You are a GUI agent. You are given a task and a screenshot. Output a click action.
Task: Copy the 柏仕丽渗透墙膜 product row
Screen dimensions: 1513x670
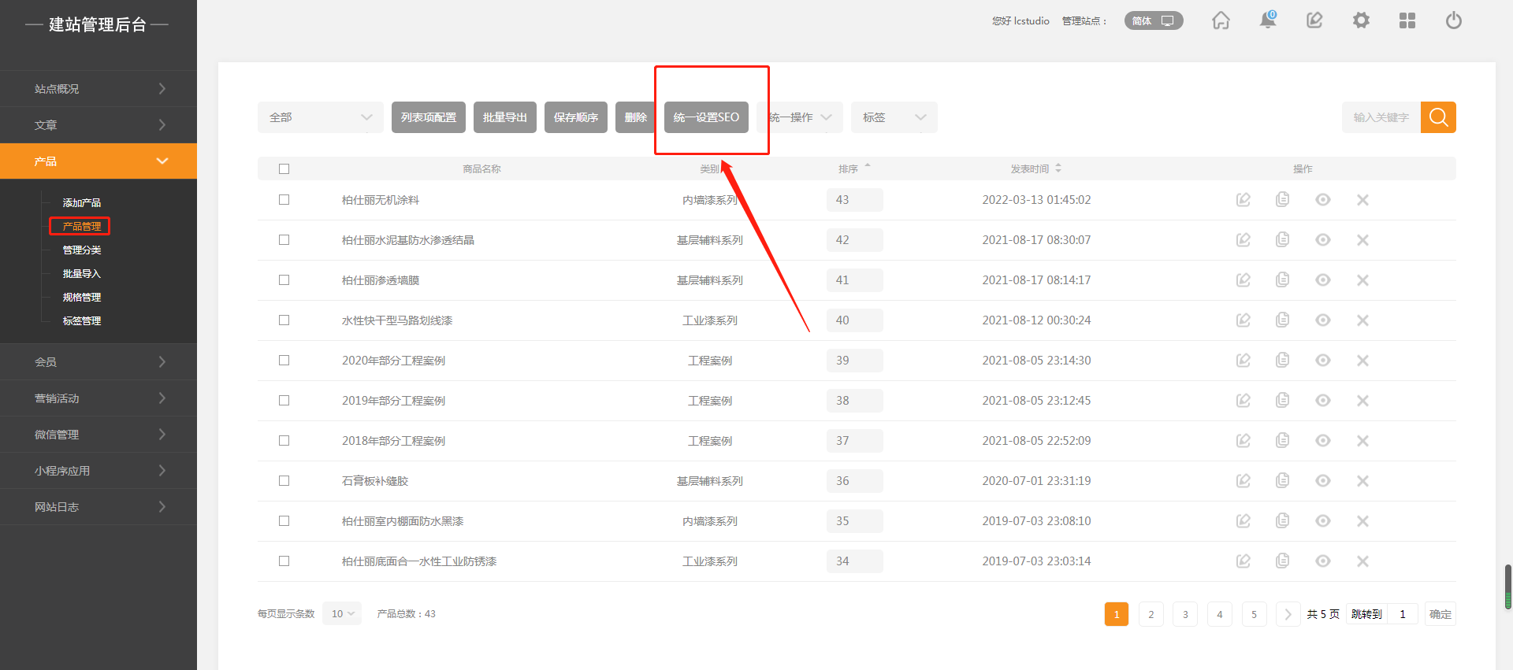click(x=1282, y=280)
